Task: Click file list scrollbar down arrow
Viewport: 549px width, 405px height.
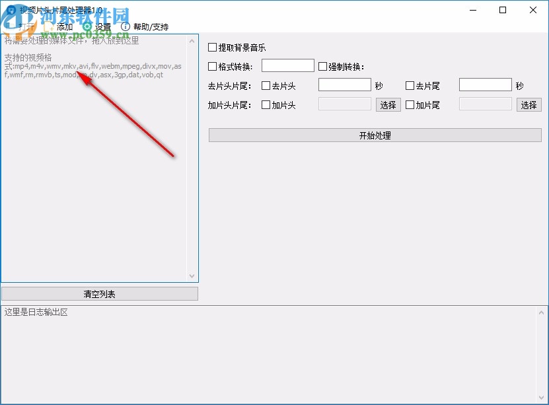Action: pyautogui.click(x=192, y=276)
